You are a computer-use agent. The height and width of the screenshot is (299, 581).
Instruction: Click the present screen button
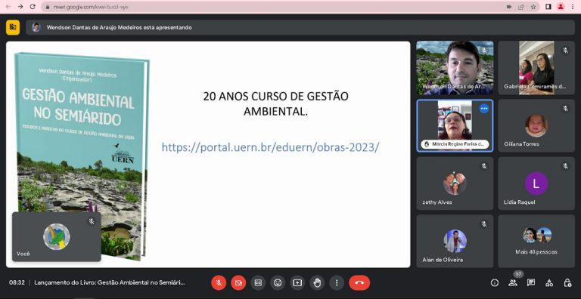coord(297,282)
